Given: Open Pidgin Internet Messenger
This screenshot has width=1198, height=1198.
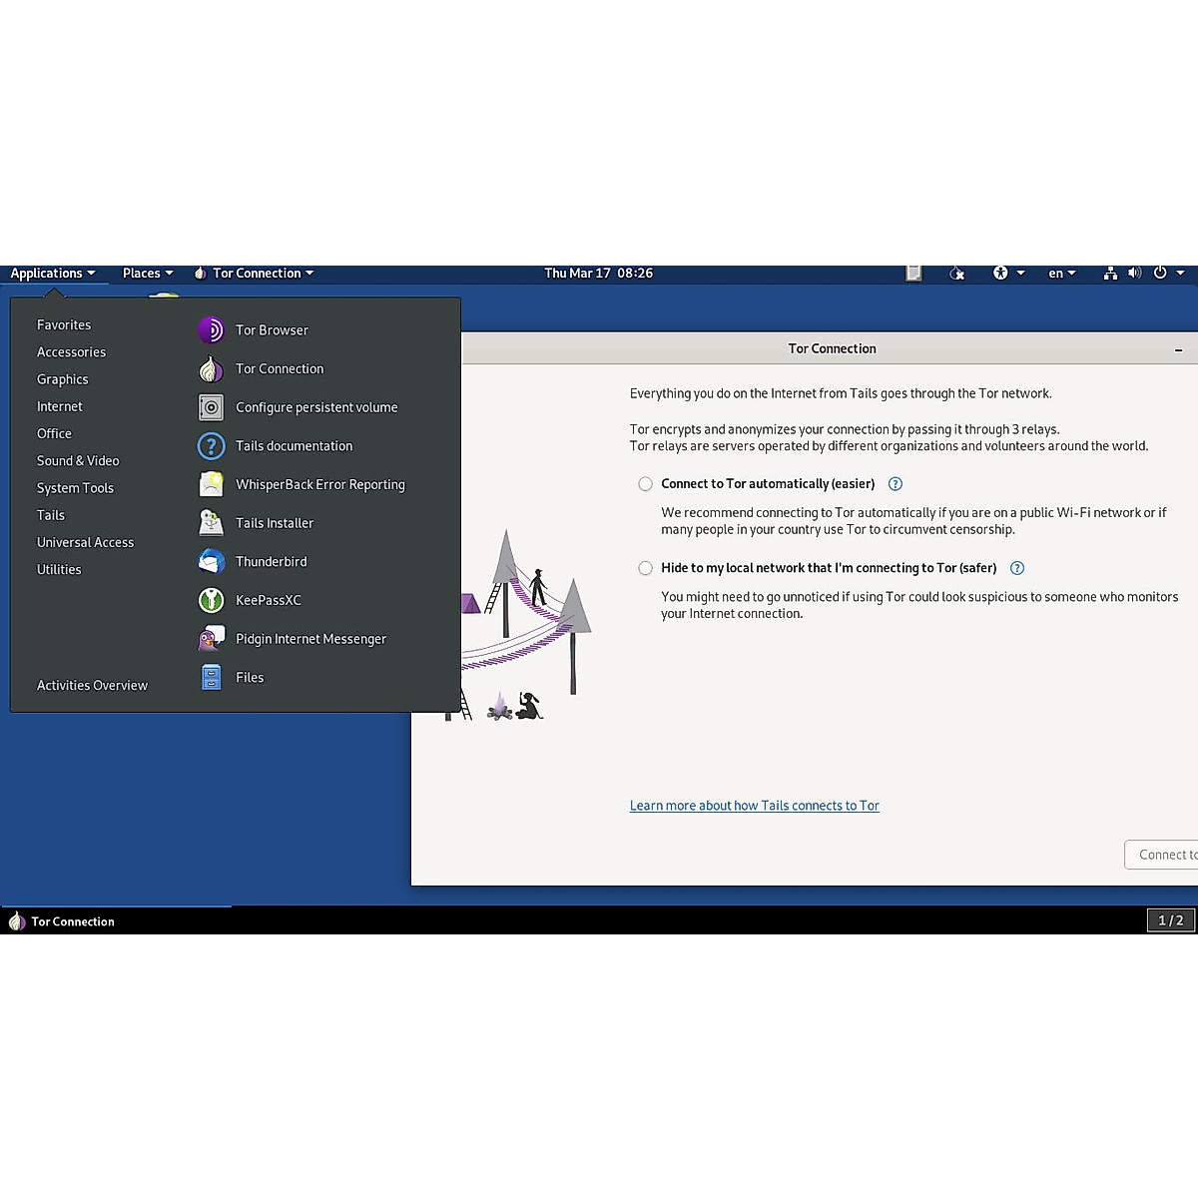Looking at the screenshot, I should (309, 639).
